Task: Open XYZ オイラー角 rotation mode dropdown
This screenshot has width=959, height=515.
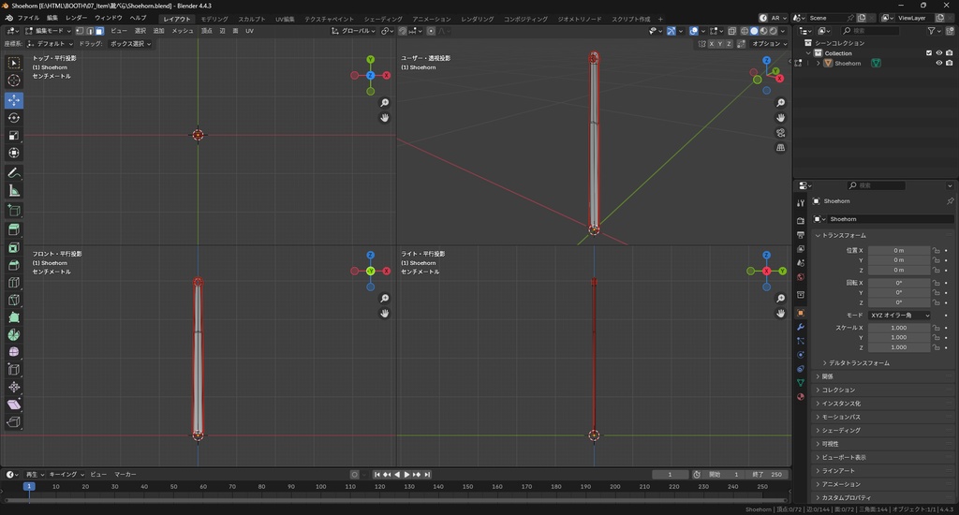Action: coord(899,315)
